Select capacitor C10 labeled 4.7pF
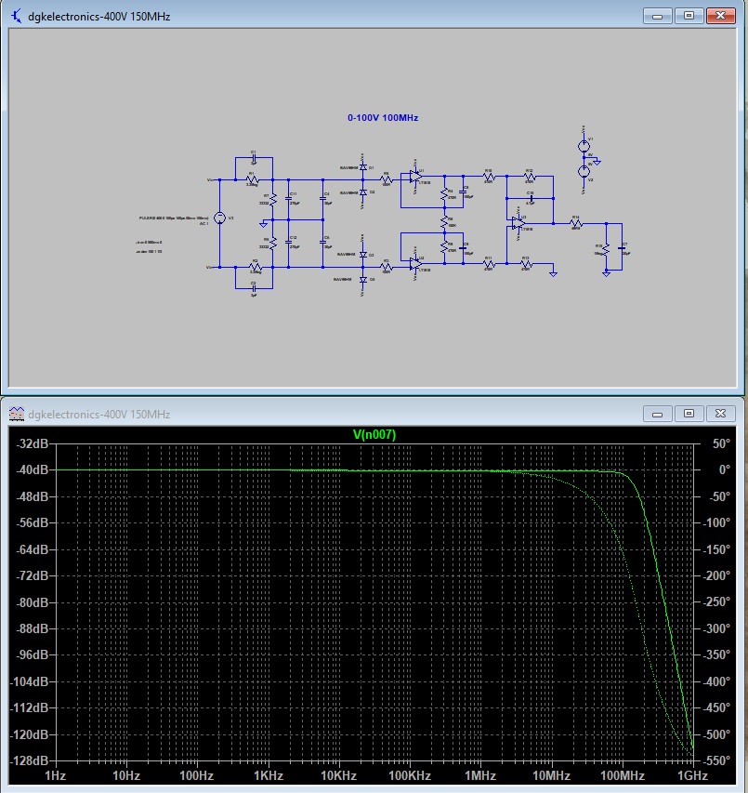748x793 pixels. click(x=530, y=197)
